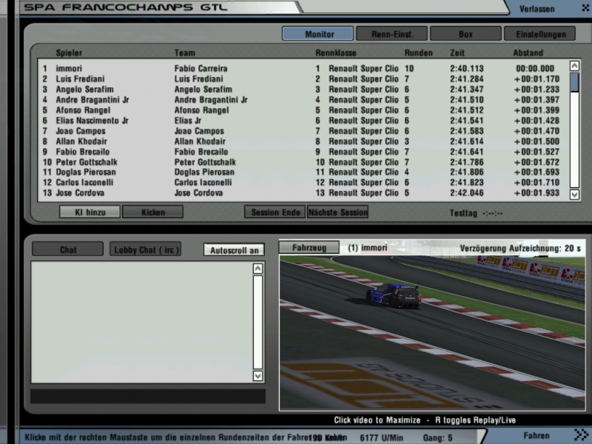Open the Renn-Einst. tab
592x444 pixels.
(391, 34)
